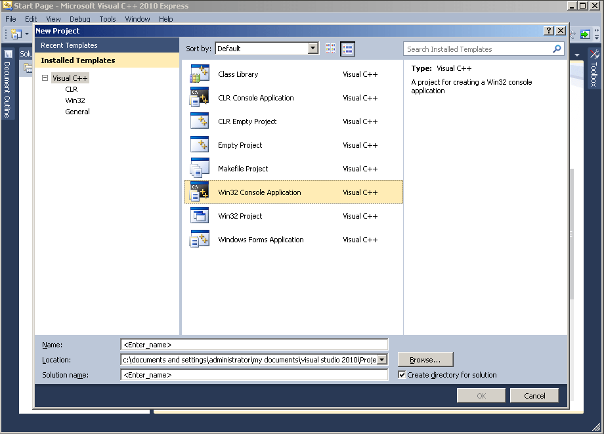Open the Debug menu
The height and width of the screenshot is (434, 604).
click(x=79, y=19)
